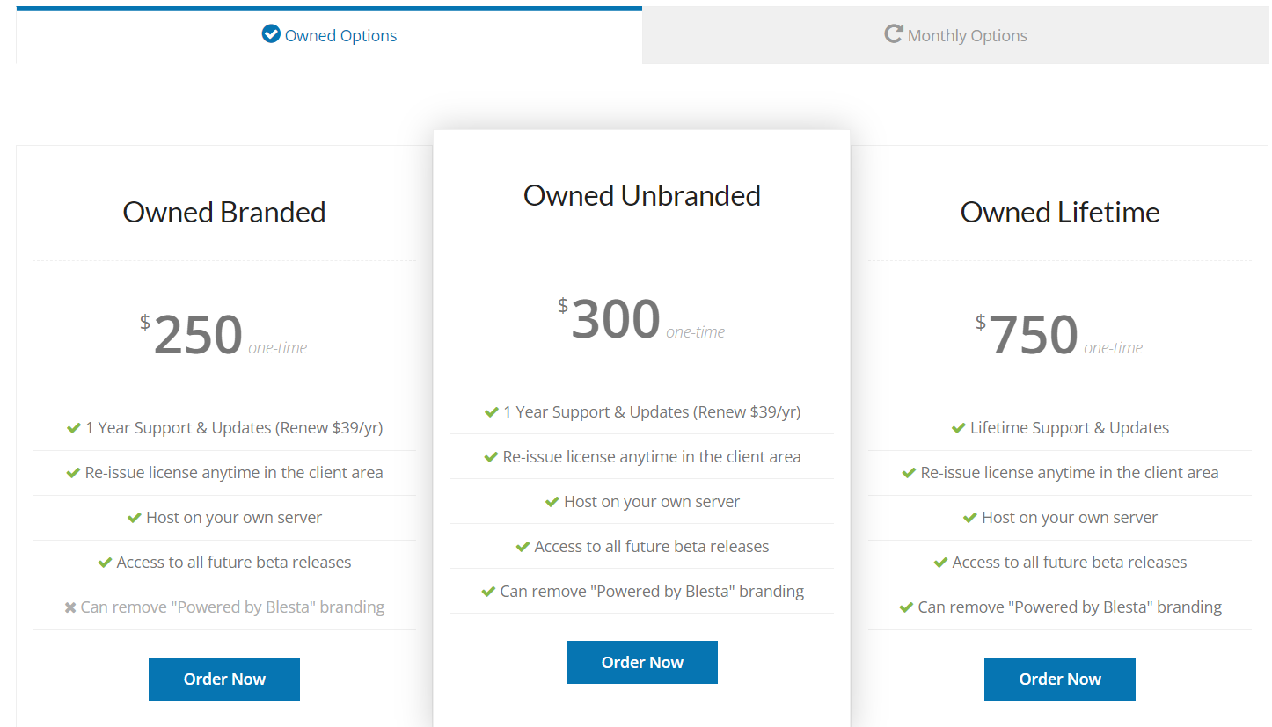
Task: Click Owned Unbranded's remove branding checkmark
Action: click(489, 592)
